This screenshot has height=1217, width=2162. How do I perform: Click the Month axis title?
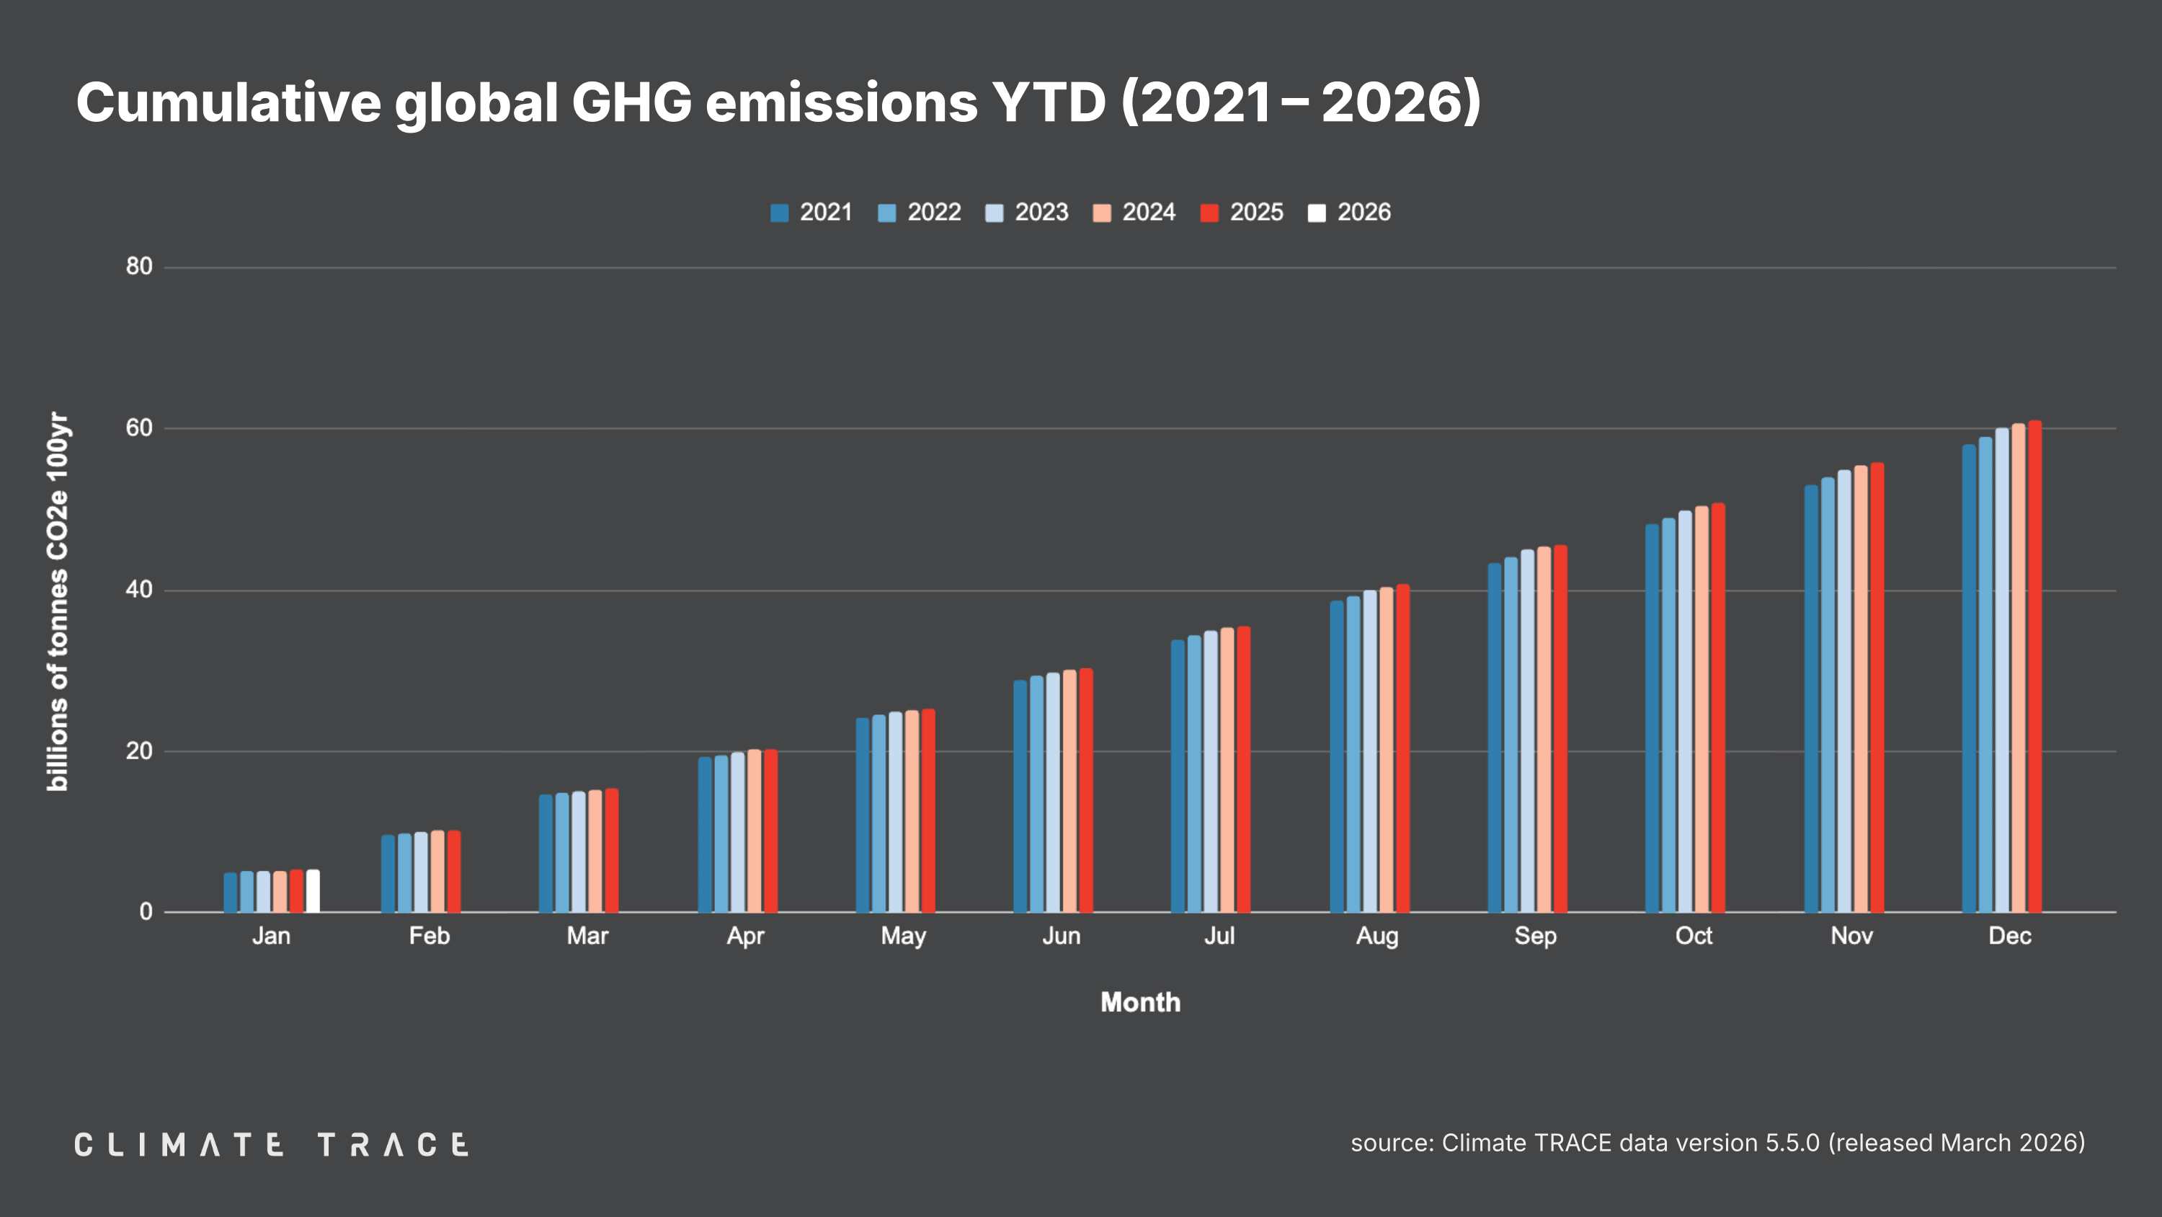pos(1140,1002)
